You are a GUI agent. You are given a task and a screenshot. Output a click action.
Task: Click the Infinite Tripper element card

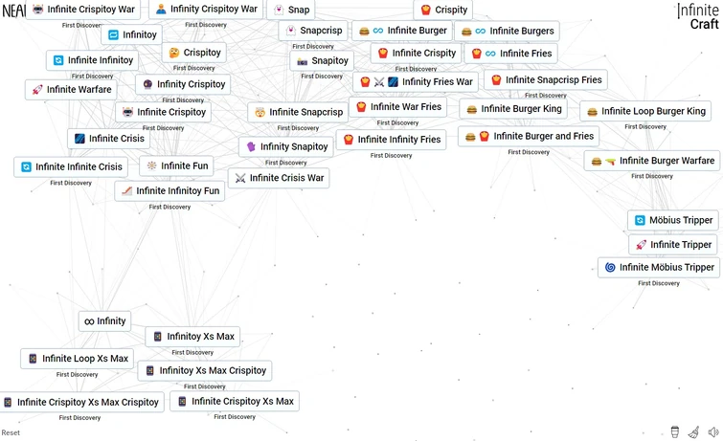click(x=673, y=245)
